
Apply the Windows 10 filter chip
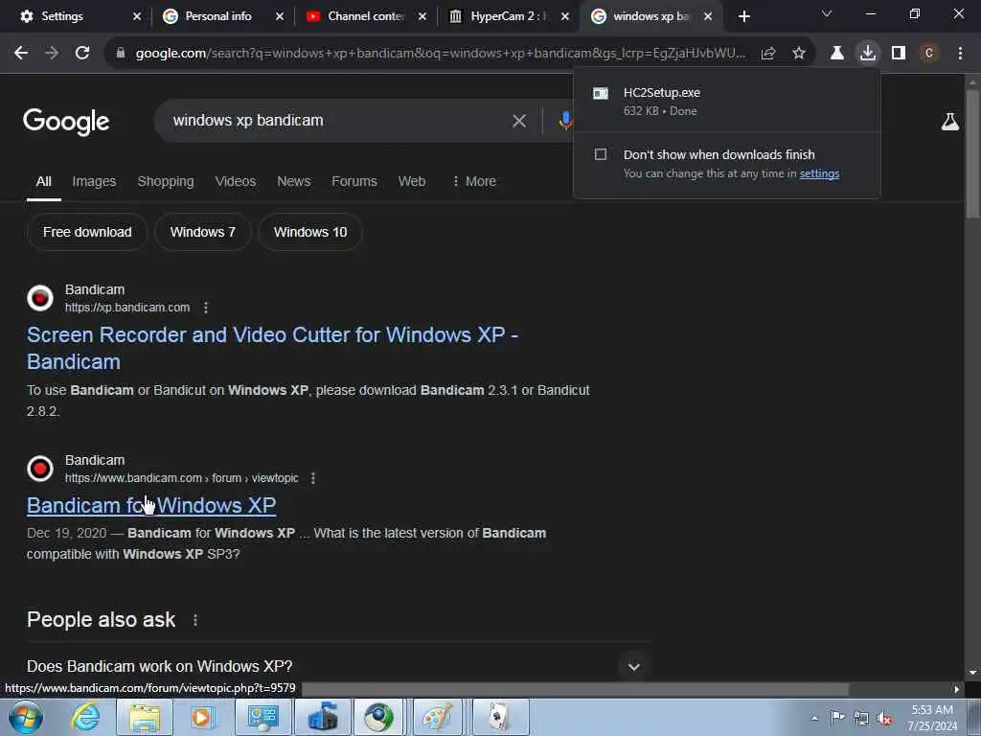[x=310, y=232]
